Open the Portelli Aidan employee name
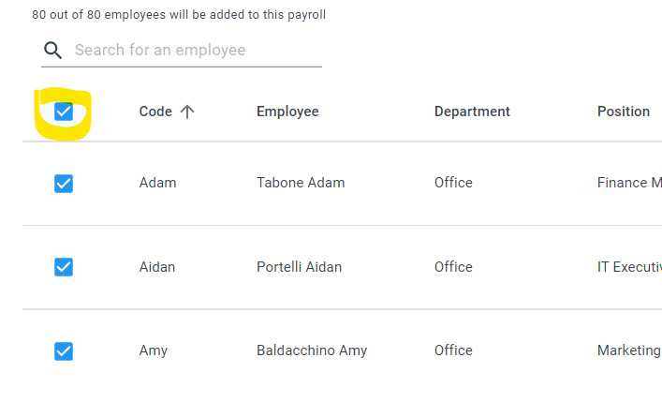This screenshot has width=662, height=417. tap(299, 267)
